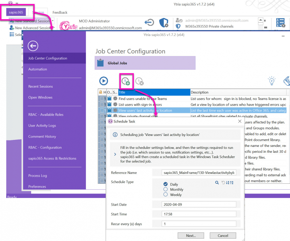
Task: Click the add schedule clock icon
Action: 126,81
